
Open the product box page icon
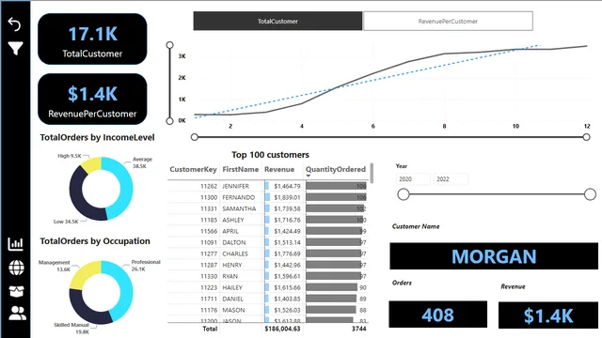[x=16, y=291]
